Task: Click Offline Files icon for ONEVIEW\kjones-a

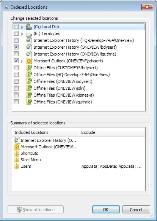Action: tap(29, 95)
